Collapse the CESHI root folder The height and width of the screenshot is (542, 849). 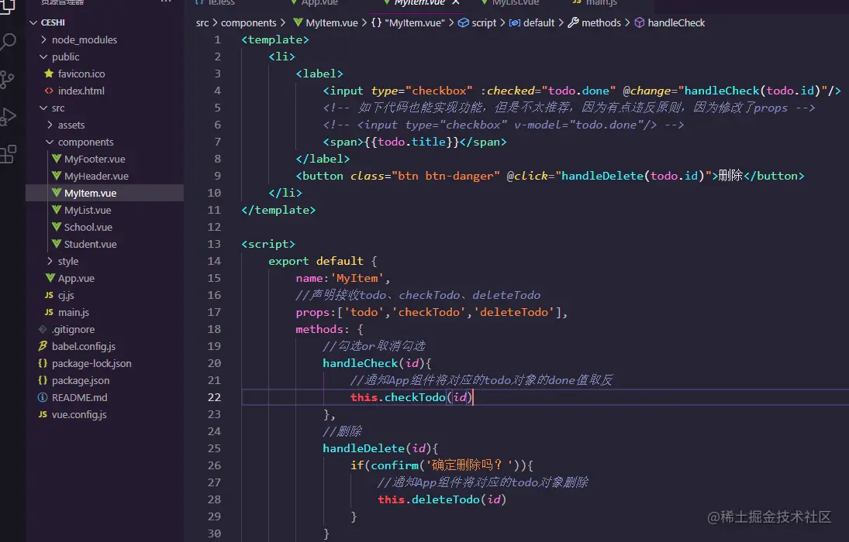(33, 22)
